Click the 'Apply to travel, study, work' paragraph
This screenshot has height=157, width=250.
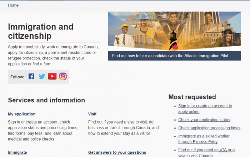54,56
